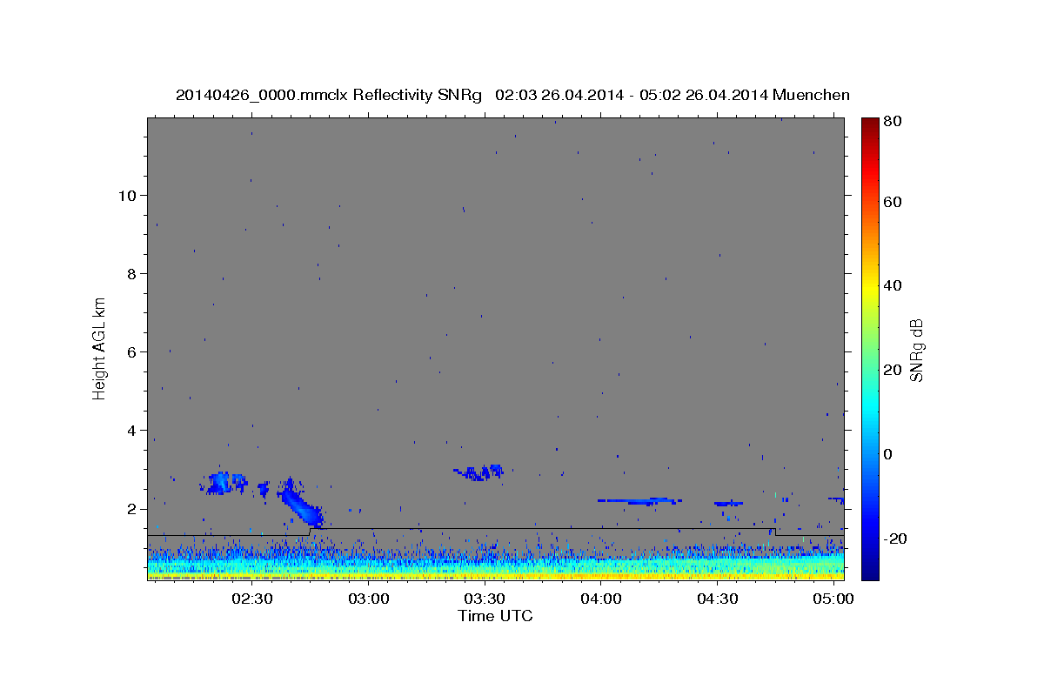Select the 04:00 time tick label
Screen dimensions: 1044x696
tap(601, 599)
